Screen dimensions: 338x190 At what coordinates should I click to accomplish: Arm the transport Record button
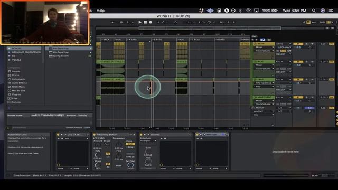[151, 22]
